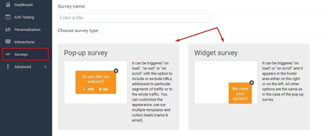Click the Interactions speech bubble icon
This screenshot has width=325, height=136.
click(8, 42)
